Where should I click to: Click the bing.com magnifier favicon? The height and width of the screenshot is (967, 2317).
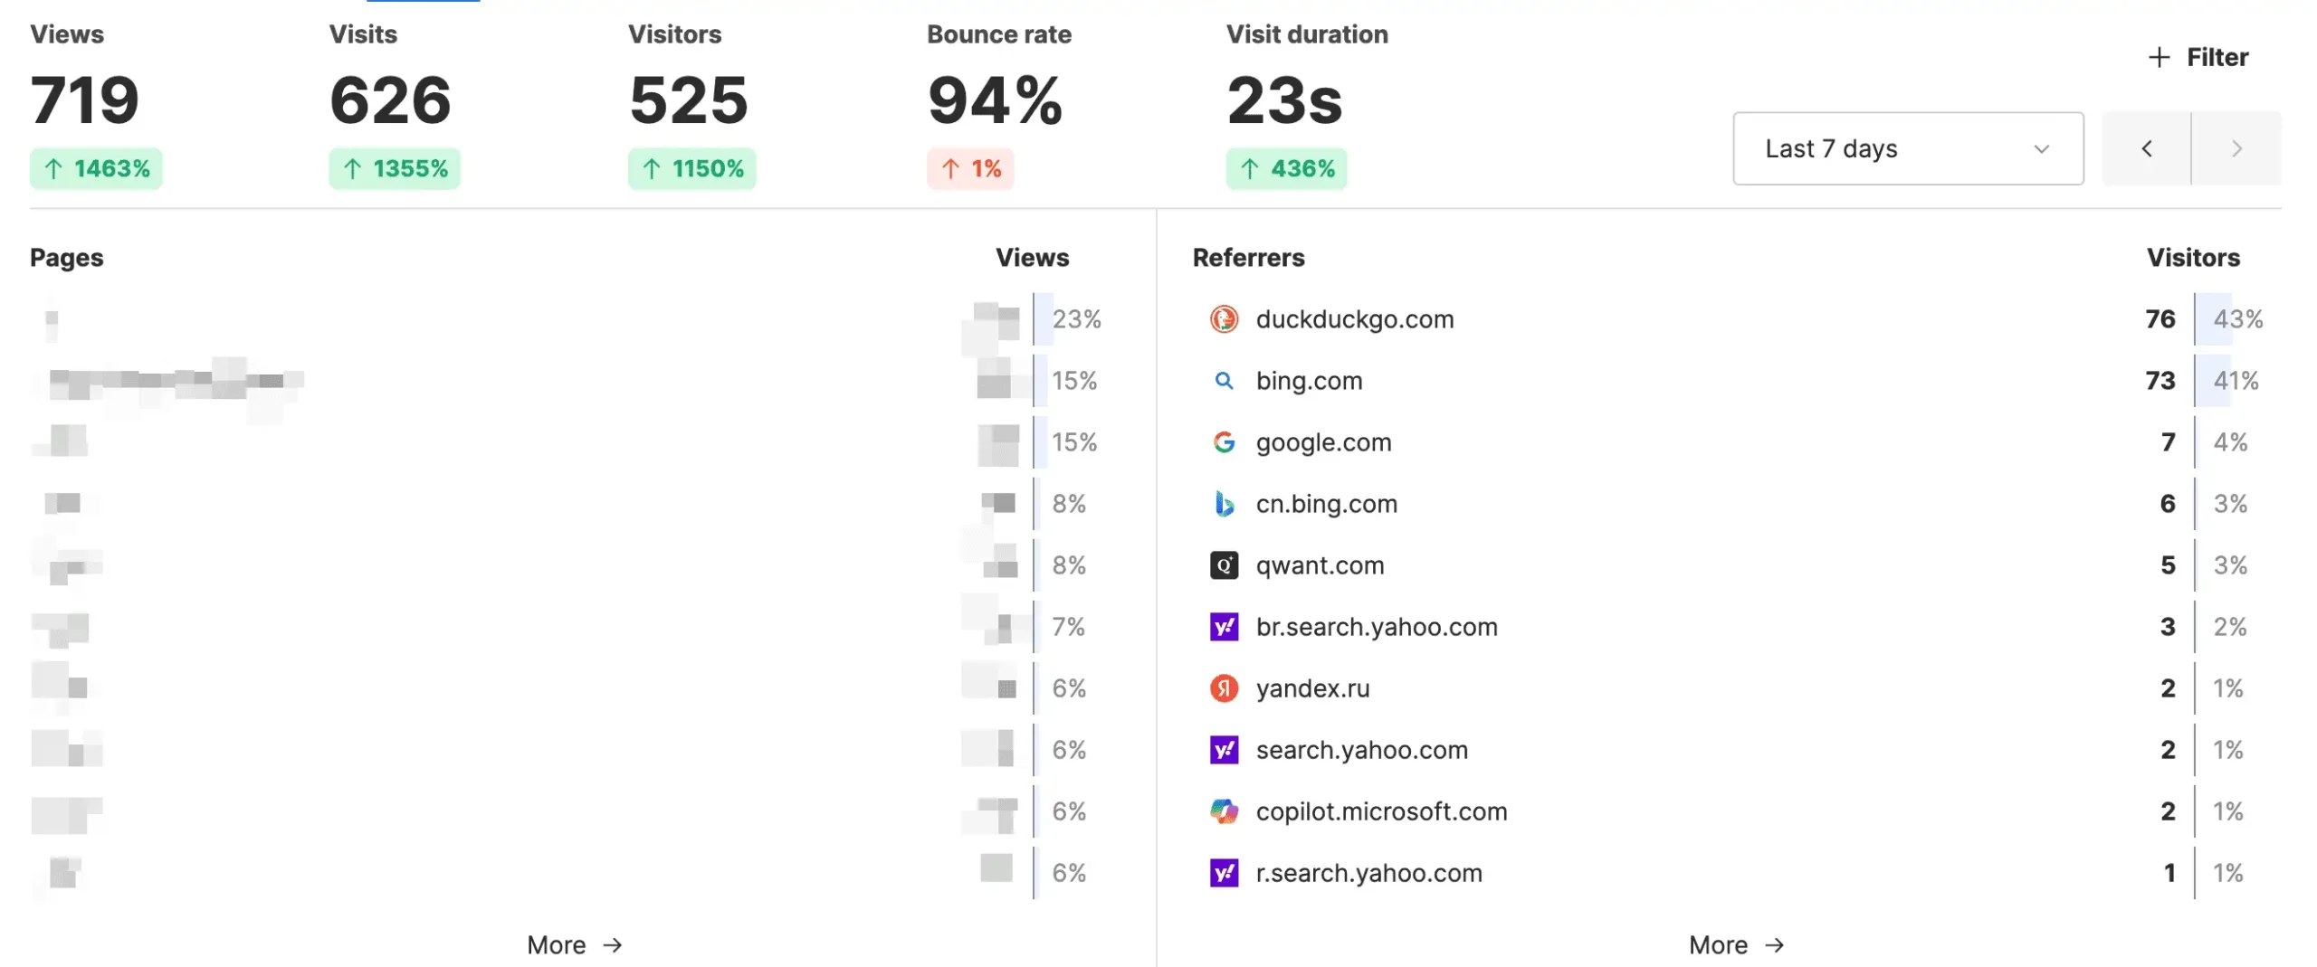(x=1224, y=381)
